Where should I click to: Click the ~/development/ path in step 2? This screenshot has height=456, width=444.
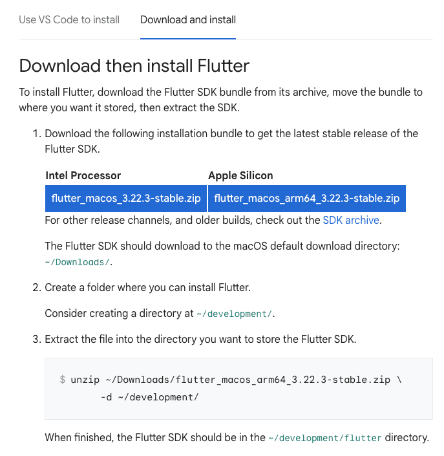[235, 314]
